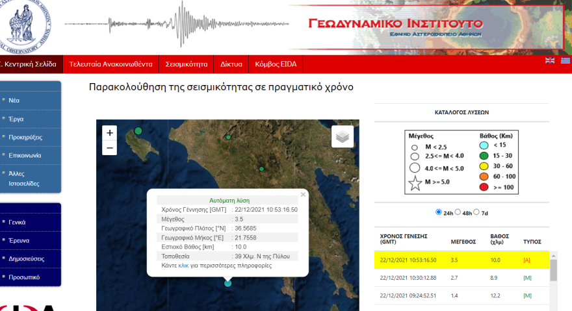Viewport: 572px width, 311px height.
Task: Click the star M >= 5.0 legend symbol
Action: point(415,183)
